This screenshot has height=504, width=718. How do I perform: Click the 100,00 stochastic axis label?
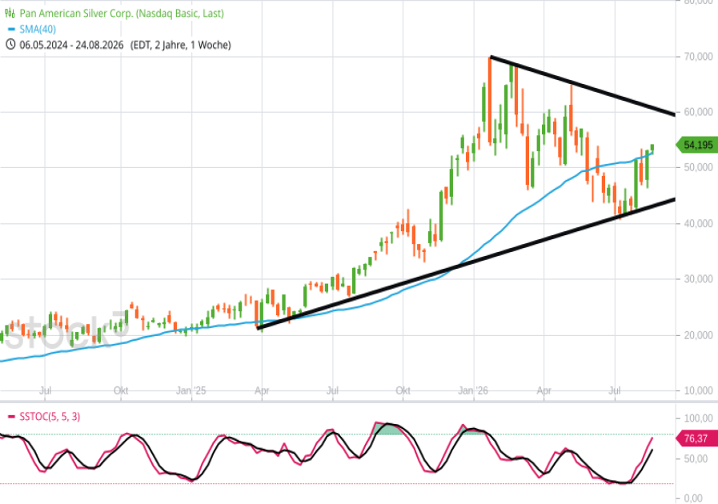pyautogui.click(x=698, y=418)
